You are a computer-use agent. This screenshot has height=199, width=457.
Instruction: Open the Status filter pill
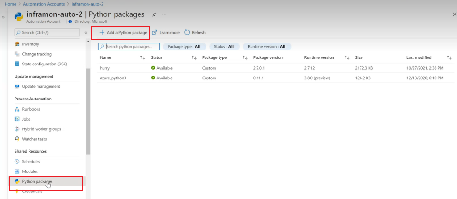pos(224,47)
